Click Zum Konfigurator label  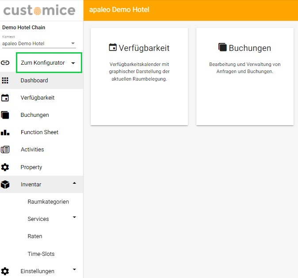43,63
